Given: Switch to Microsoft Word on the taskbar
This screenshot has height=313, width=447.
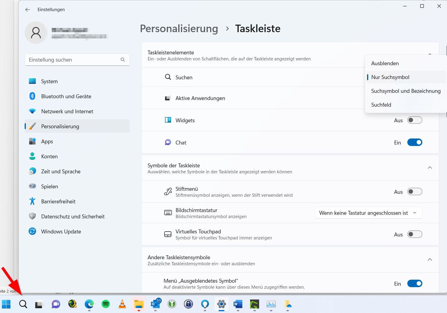Looking at the screenshot, I should [x=238, y=304].
